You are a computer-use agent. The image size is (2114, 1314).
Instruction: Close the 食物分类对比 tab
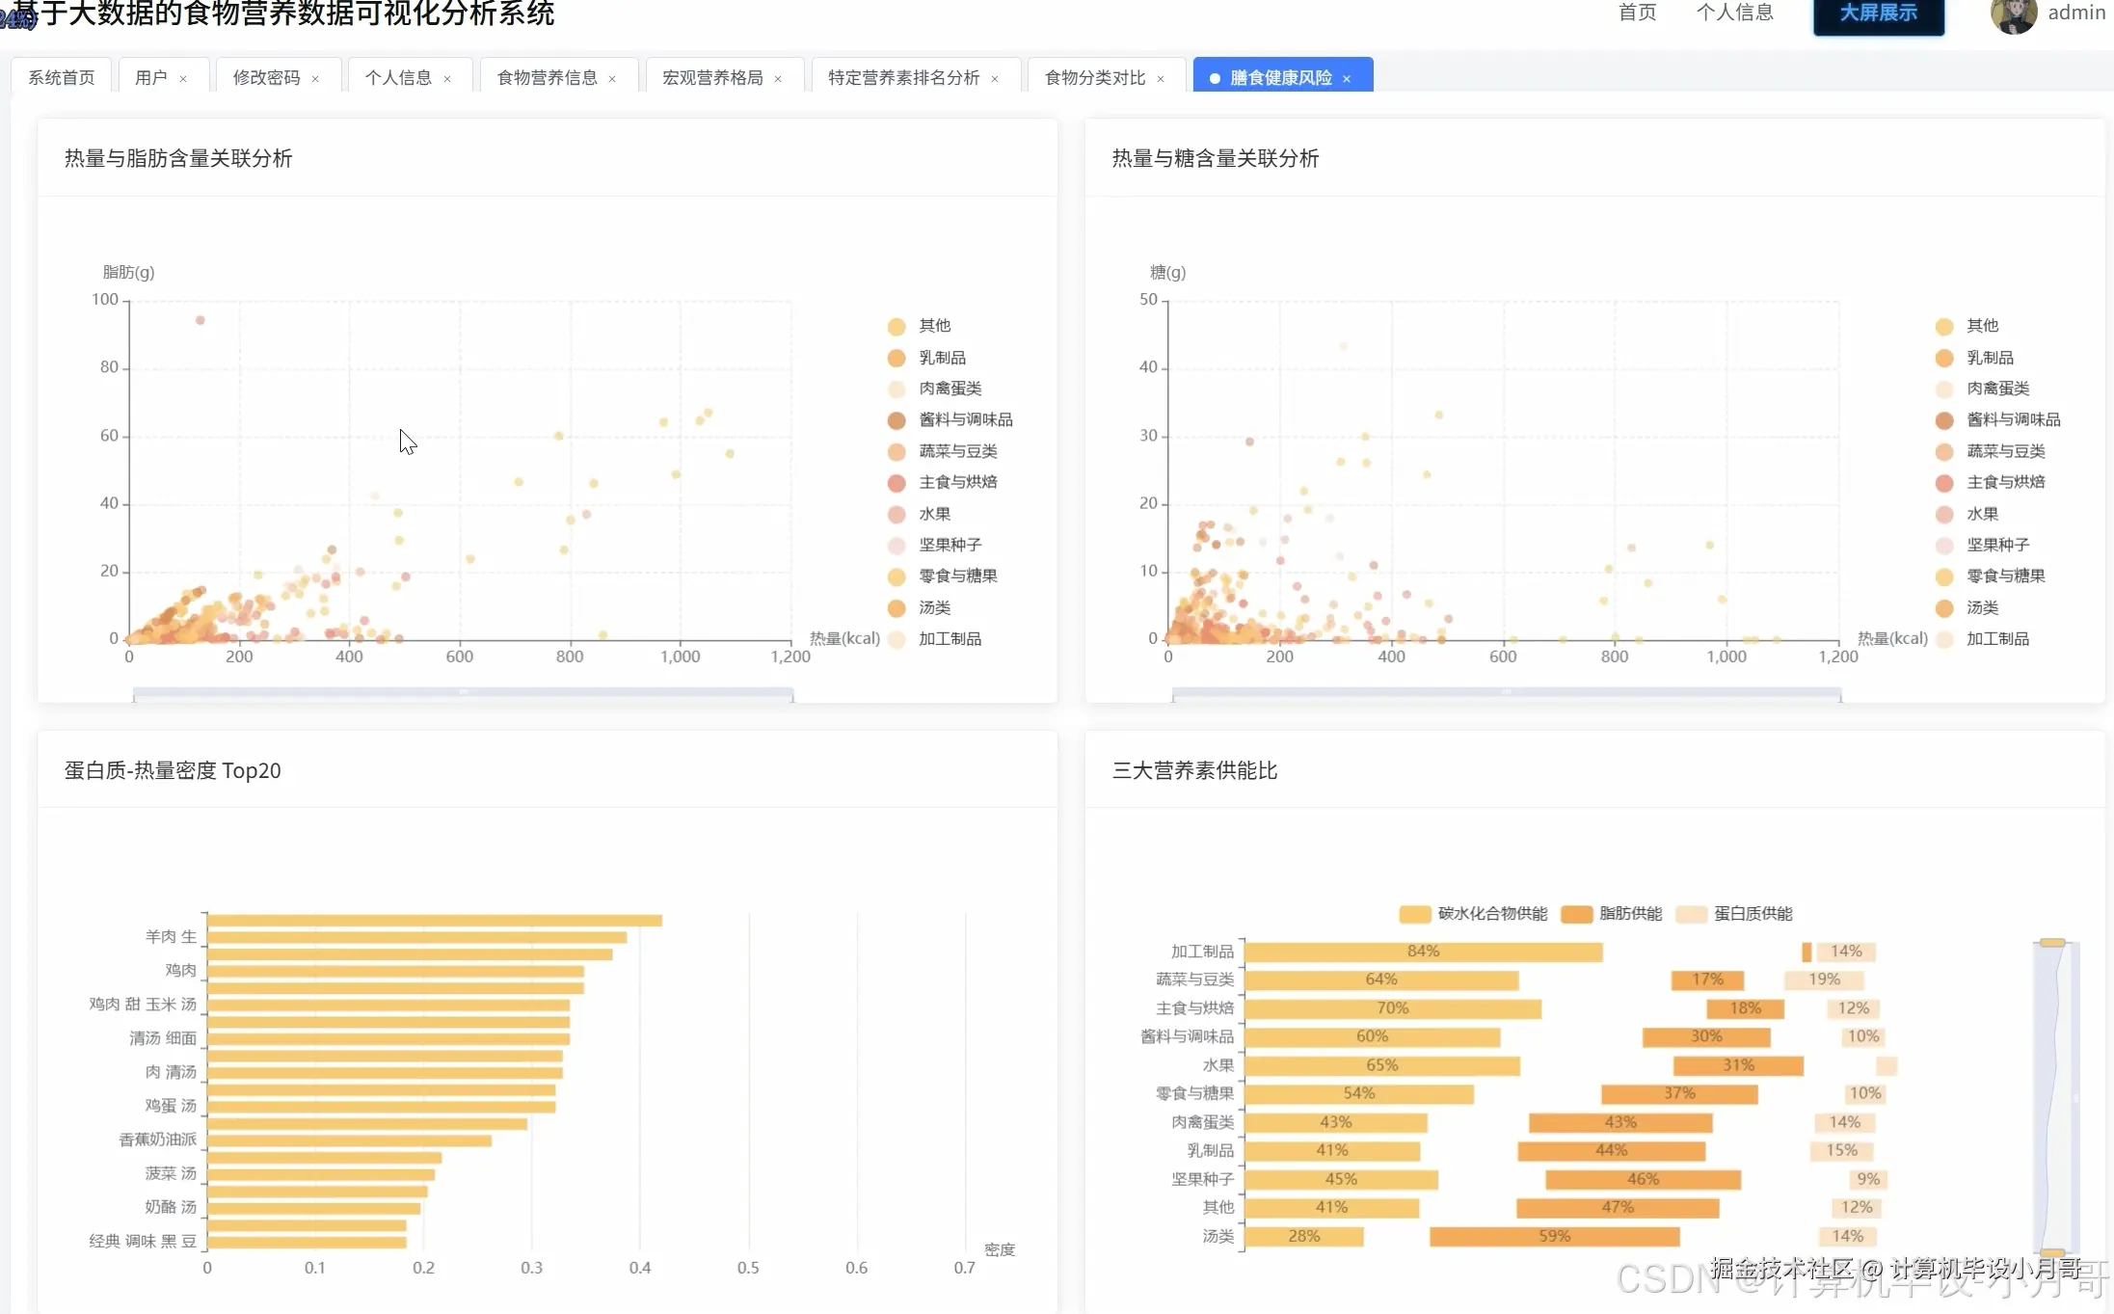click(x=1161, y=79)
